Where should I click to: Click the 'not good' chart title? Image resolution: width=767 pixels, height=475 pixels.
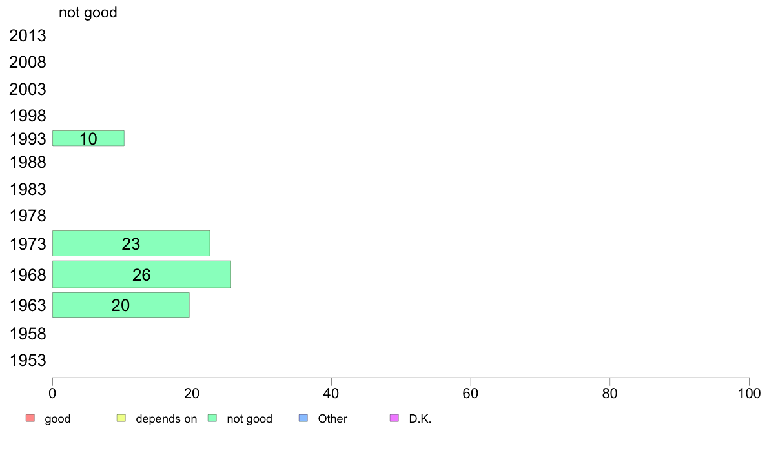[x=88, y=13]
